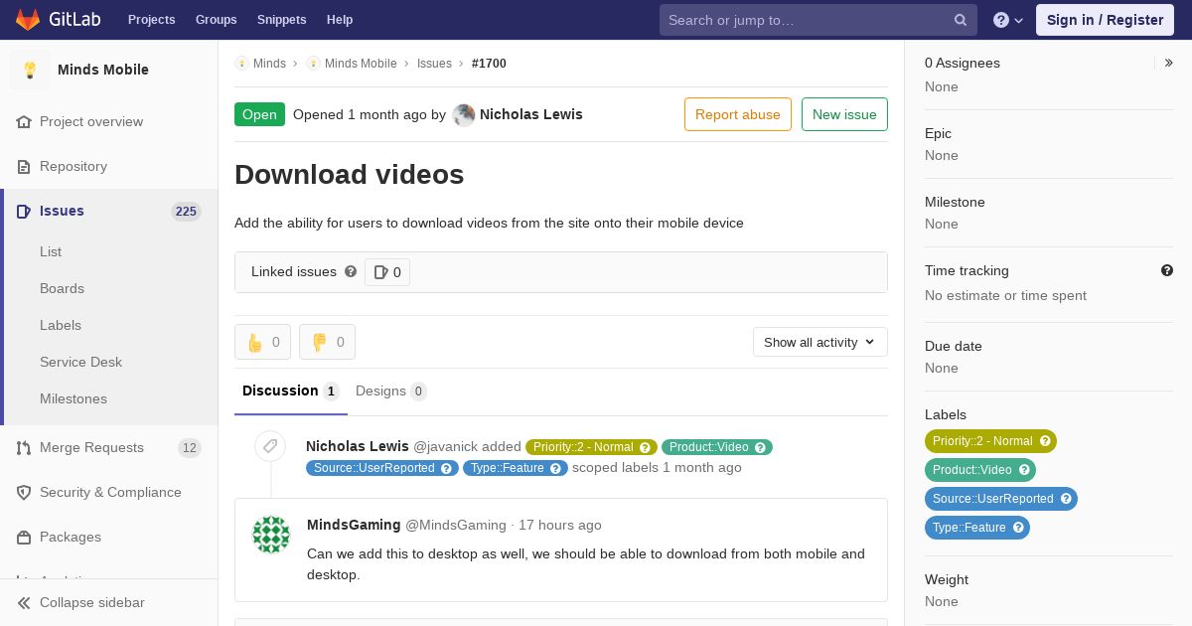Image resolution: width=1192 pixels, height=626 pixels.
Task: Focus the Search or jump to field
Action: [807, 20]
